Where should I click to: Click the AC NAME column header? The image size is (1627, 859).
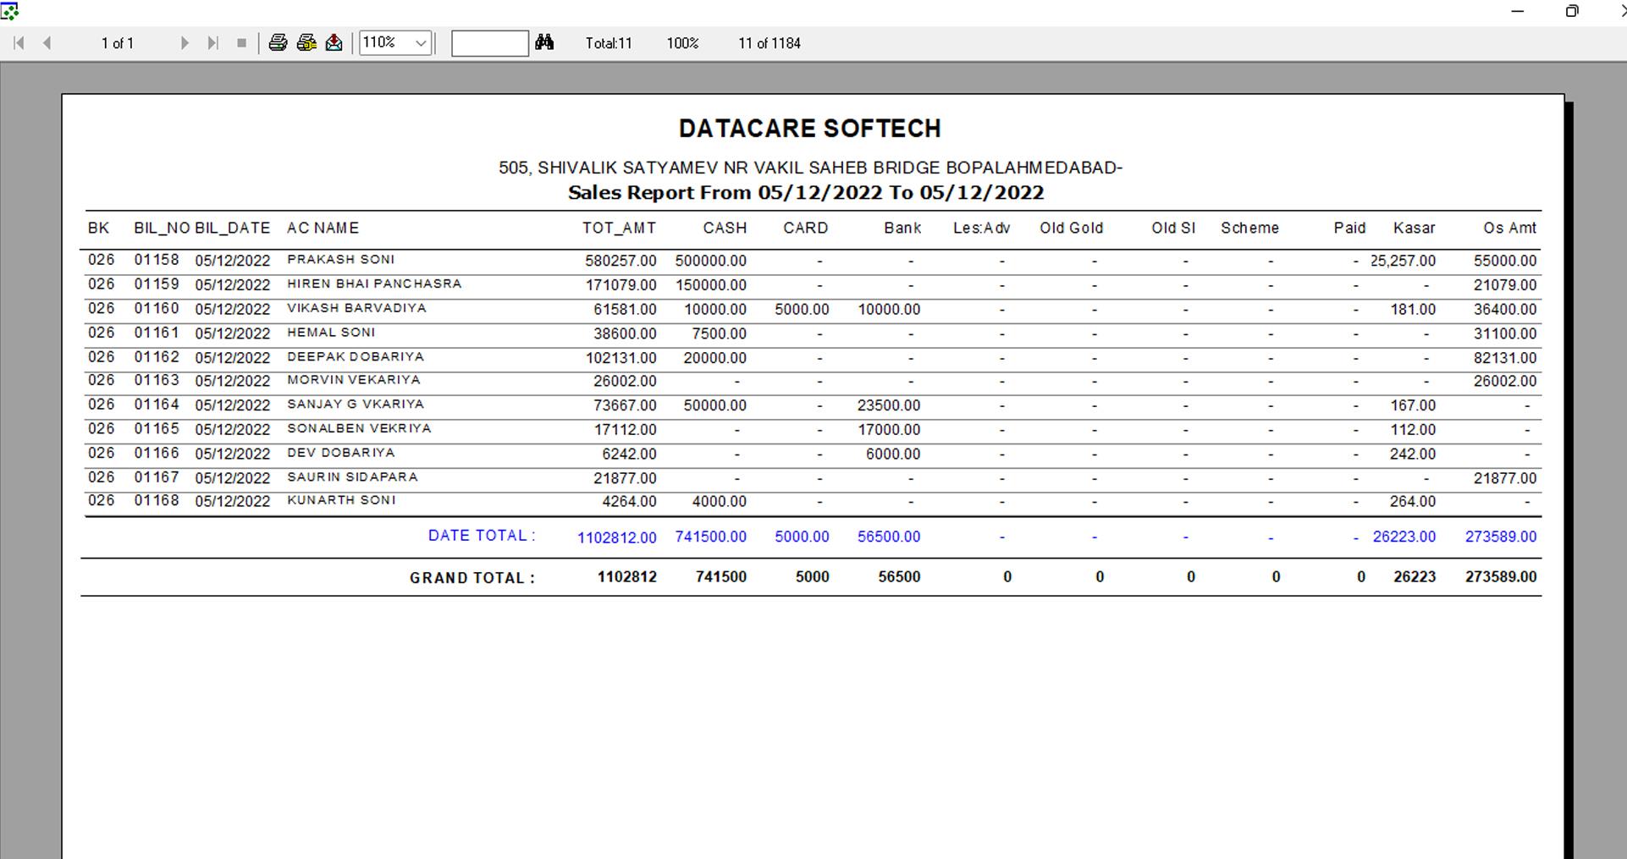pyautogui.click(x=323, y=229)
